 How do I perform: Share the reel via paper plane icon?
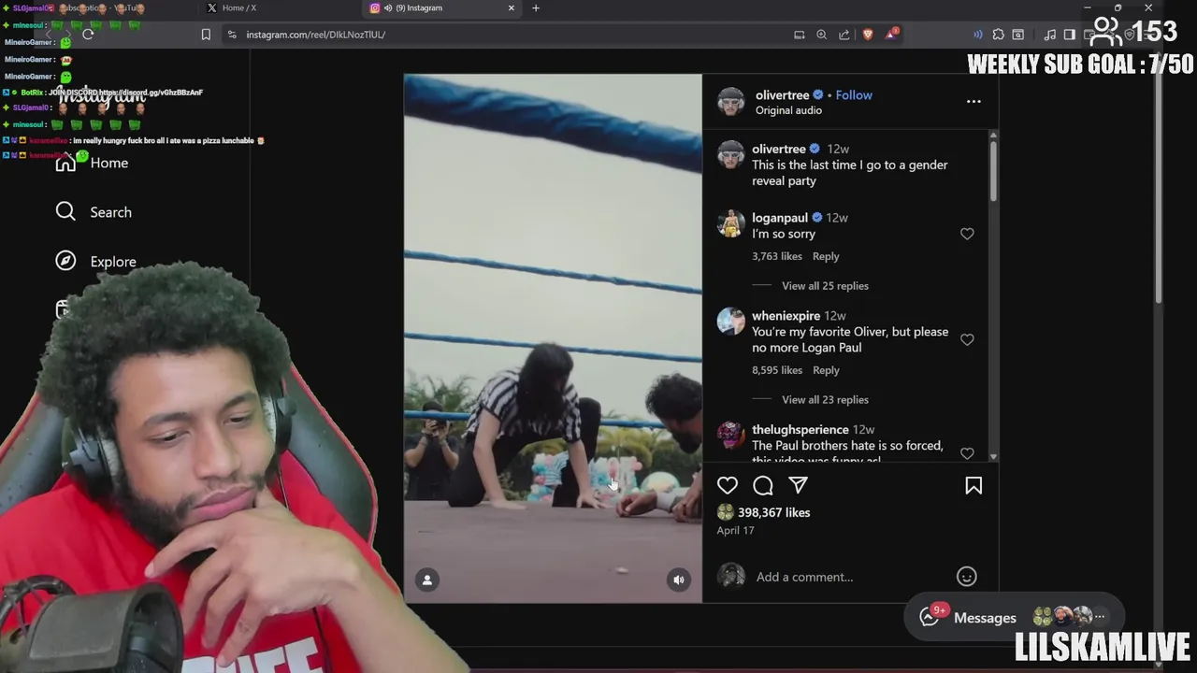click(798, 485)
